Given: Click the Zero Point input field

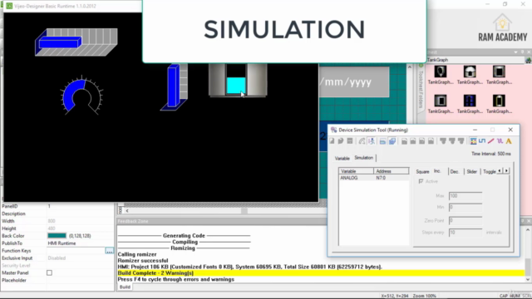Looking at the screenshot, I should tap(465, 220).
